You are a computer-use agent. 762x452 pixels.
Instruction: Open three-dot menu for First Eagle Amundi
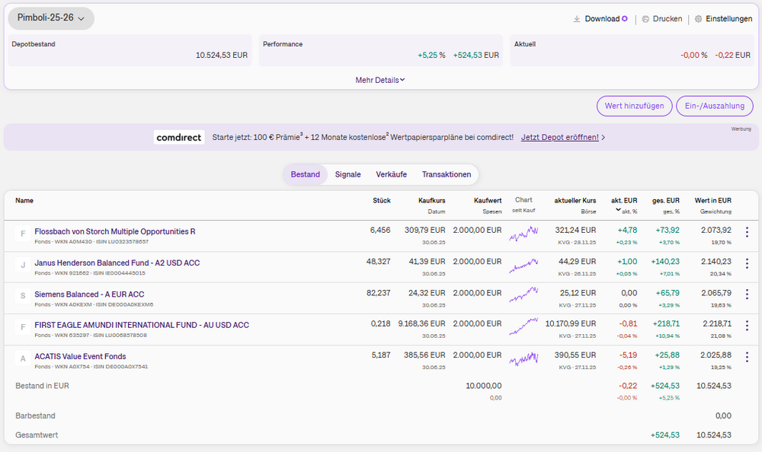[x=747, y=326]
